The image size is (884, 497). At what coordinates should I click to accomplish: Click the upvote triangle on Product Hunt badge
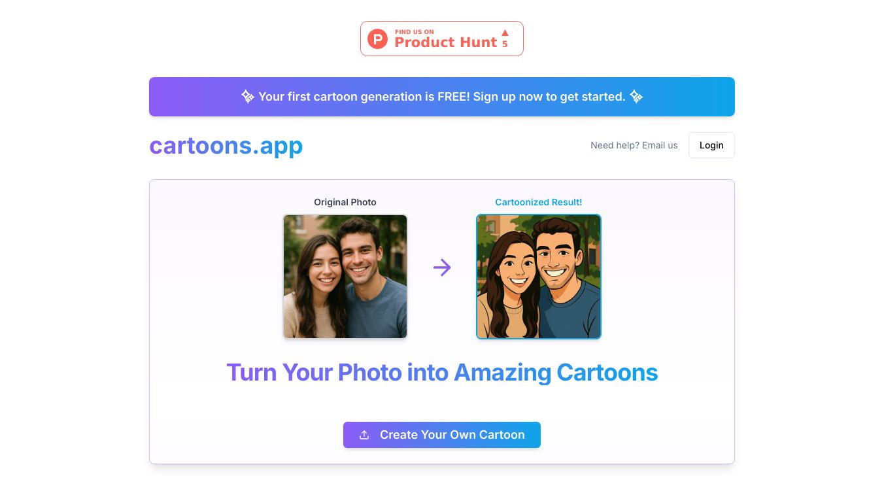click(505, 33)
